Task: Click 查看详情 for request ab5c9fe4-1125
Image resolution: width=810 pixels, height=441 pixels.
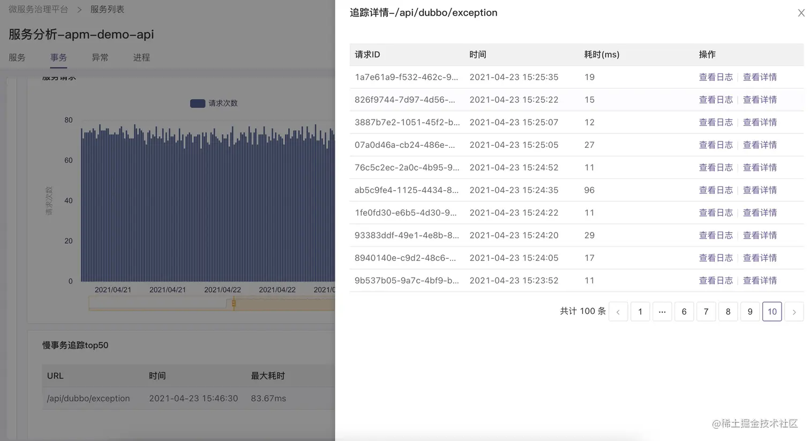Action: pyautogui.click(x=760, y=190)
